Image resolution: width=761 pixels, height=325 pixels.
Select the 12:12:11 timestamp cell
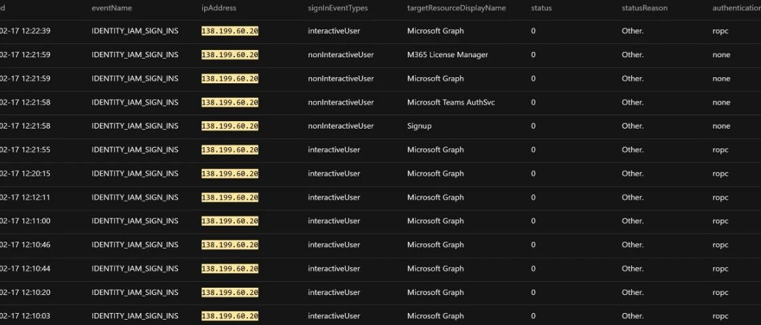click(x=25, y=197)
